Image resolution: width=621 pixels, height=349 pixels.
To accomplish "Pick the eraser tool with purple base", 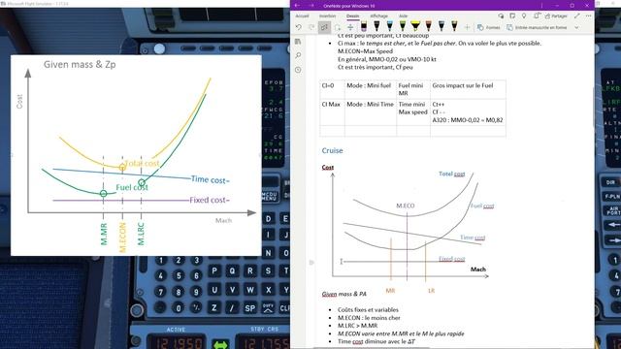I will (x=364, y=27).
